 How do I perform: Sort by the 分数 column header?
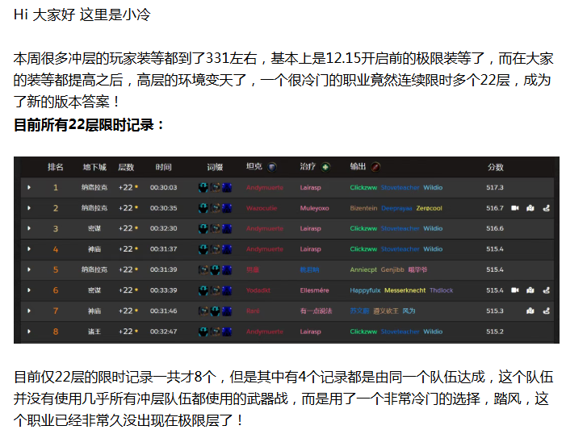click(495, 167)
